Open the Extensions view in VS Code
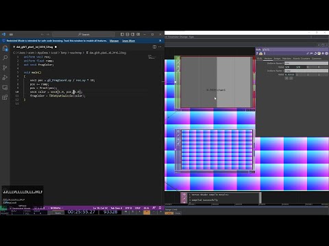The height and width of the screenshot is (246, 329). [x=5, y=98]
